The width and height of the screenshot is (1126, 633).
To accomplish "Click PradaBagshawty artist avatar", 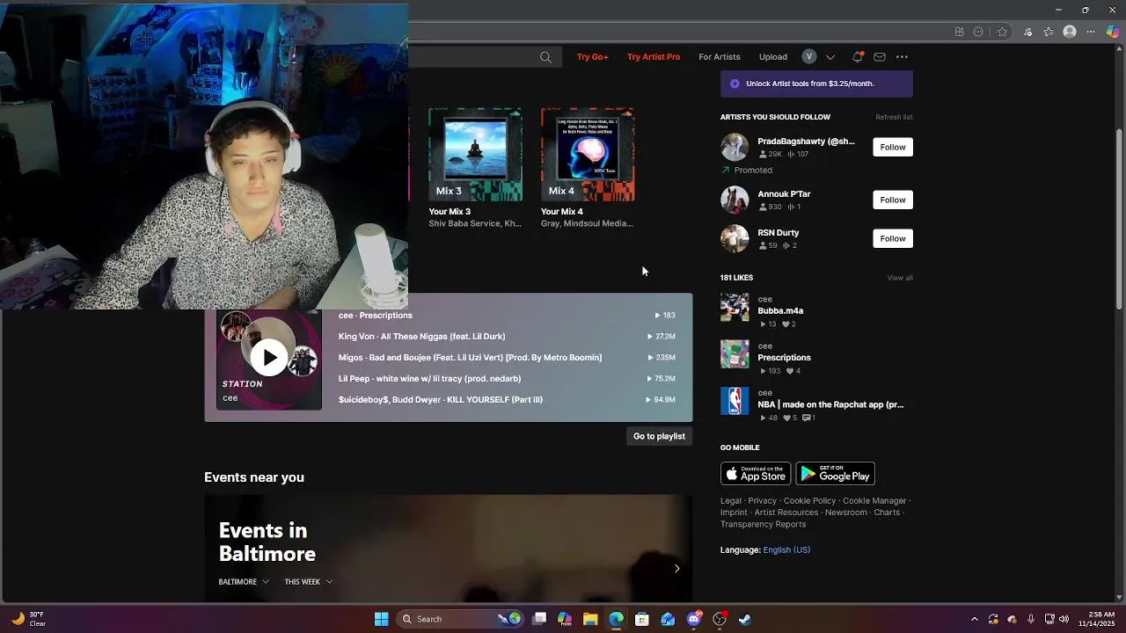I will (x=735, y=147).
